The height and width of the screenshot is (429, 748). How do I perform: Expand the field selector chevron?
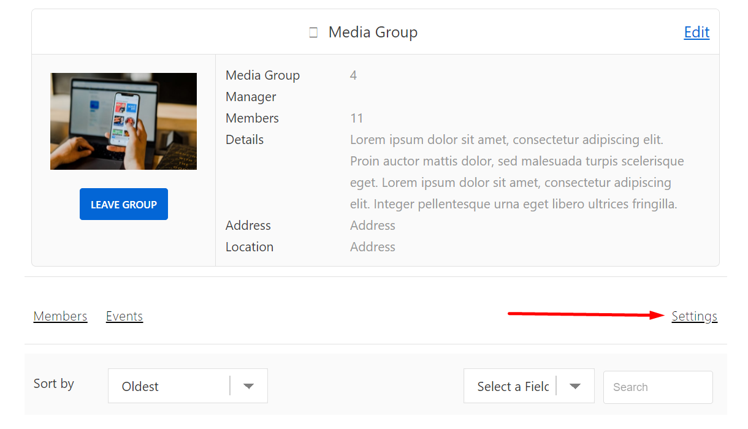[575, 386]
